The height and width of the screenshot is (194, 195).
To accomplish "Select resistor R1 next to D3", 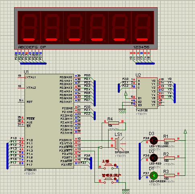I will [x=169, y=140].
